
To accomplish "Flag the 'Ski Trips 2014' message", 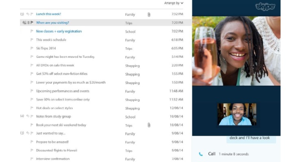I will pos(32,49).
